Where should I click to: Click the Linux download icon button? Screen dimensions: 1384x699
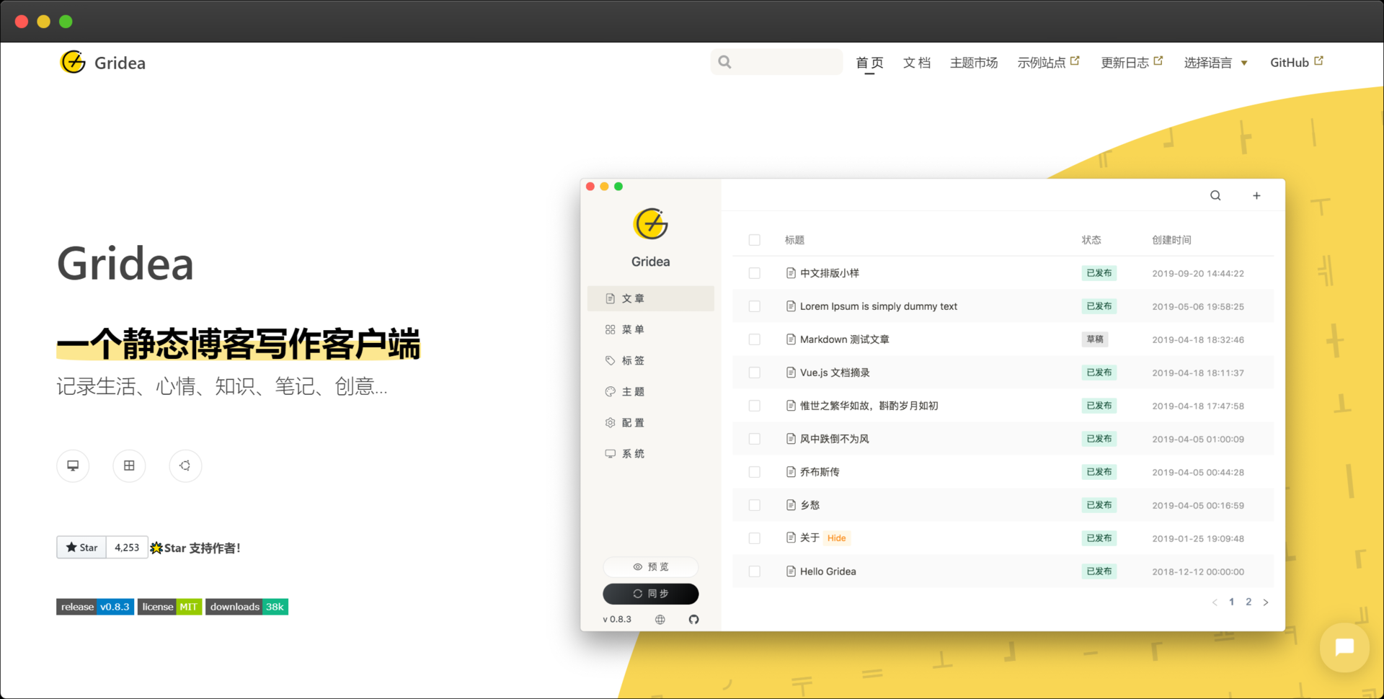pyautogui.click(x=185, y=466)
